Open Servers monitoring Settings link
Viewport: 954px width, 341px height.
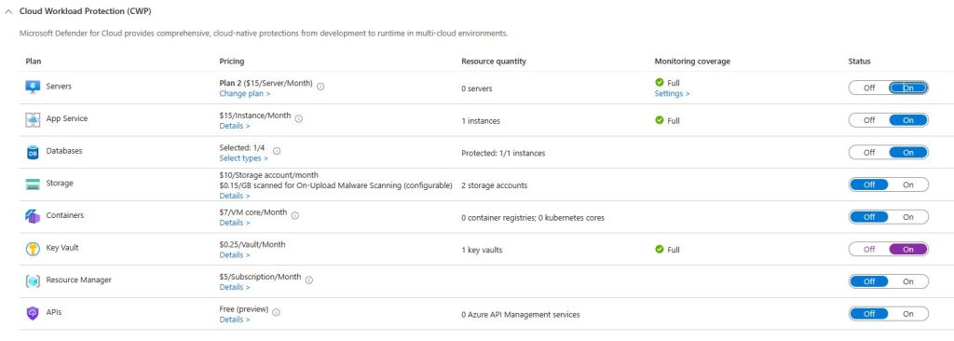tap(673, 94)
